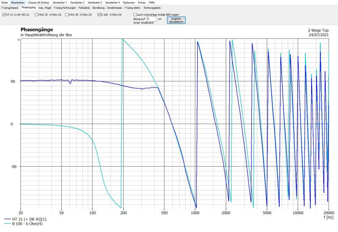The width and height of the screenshot is (338, 232).
Task: Go to the Einzelchassis tab
Action: coord(114,8)
